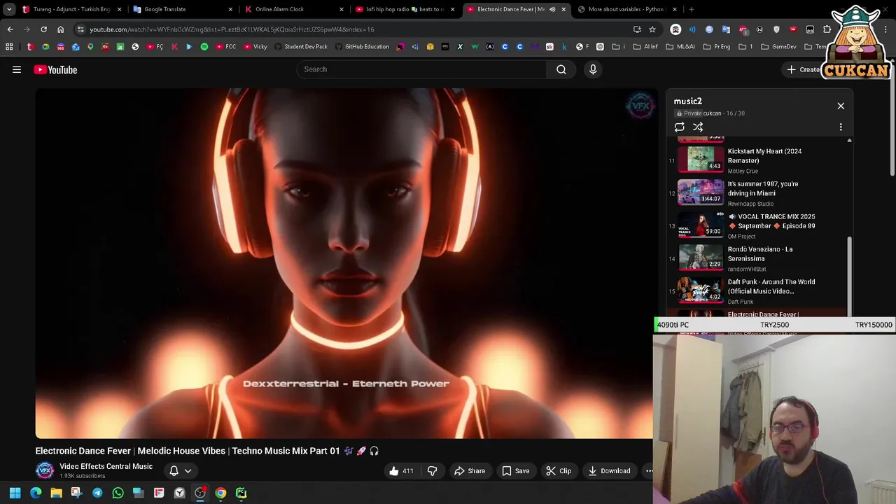The image size is (896, 504).
Task: Open the GameDev bookmarks folder
Action: 779,47
